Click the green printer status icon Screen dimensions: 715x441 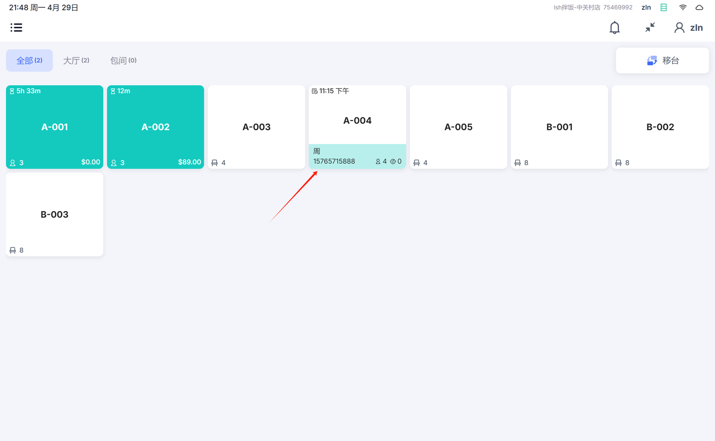[664, 7]
